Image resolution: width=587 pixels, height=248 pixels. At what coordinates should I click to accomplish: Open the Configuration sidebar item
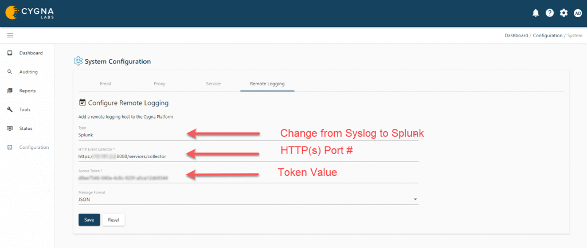(x=34, y=147)
